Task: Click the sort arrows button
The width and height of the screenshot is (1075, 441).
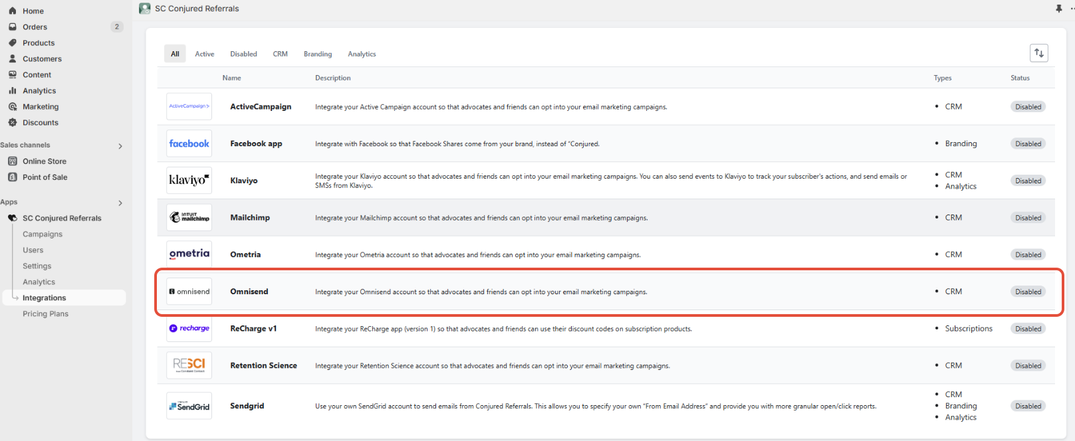Action: [x=1039, y=53]
